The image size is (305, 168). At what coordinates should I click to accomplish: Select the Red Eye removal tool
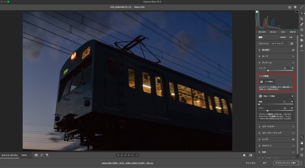[302, 35]
